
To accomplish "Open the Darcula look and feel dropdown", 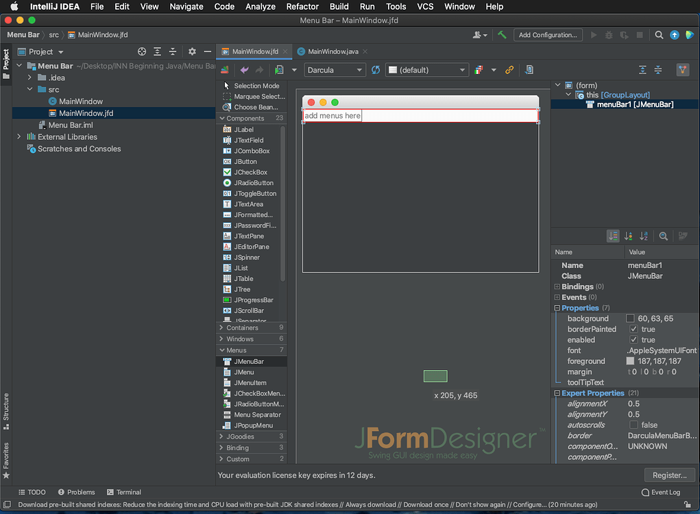I will point(335,70).
